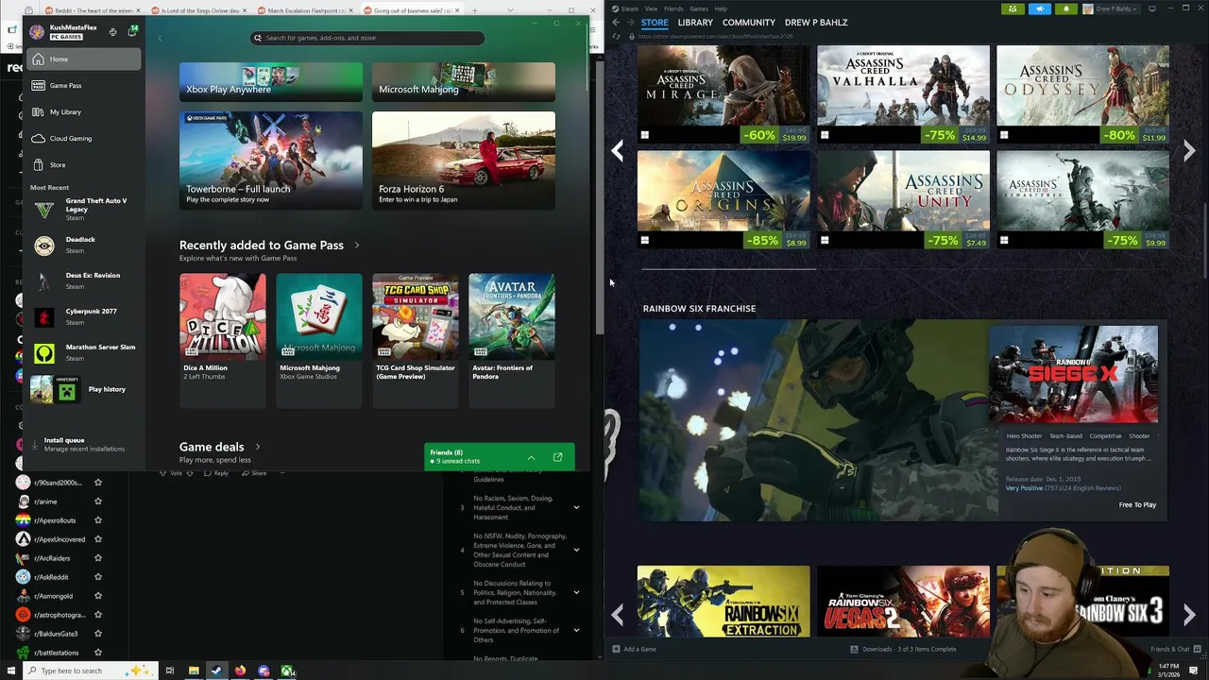Open the Xbox app on the taskbar
The height and width of the screenshot is (680, 1209).
point(287,671)
